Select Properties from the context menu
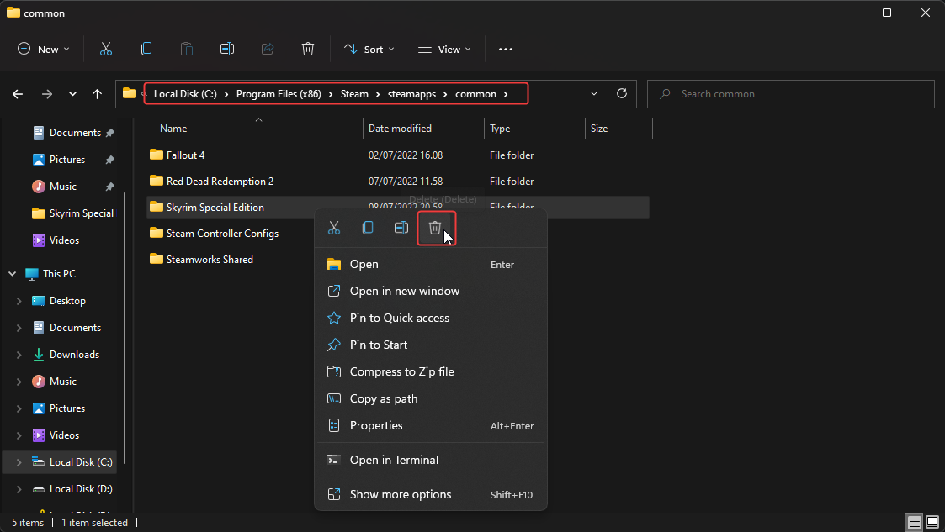945x532 pixels. [x=376, y=425]
